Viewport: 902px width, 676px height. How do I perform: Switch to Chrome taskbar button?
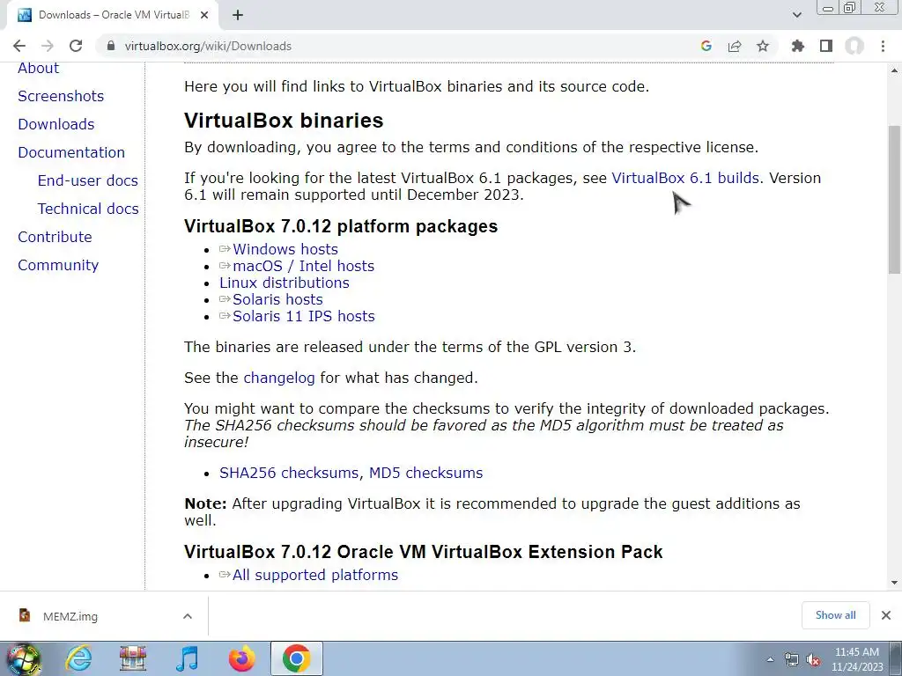[x=297, y=658]
